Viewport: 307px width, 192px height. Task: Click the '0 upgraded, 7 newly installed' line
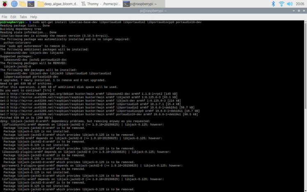[x=53, y=80]
